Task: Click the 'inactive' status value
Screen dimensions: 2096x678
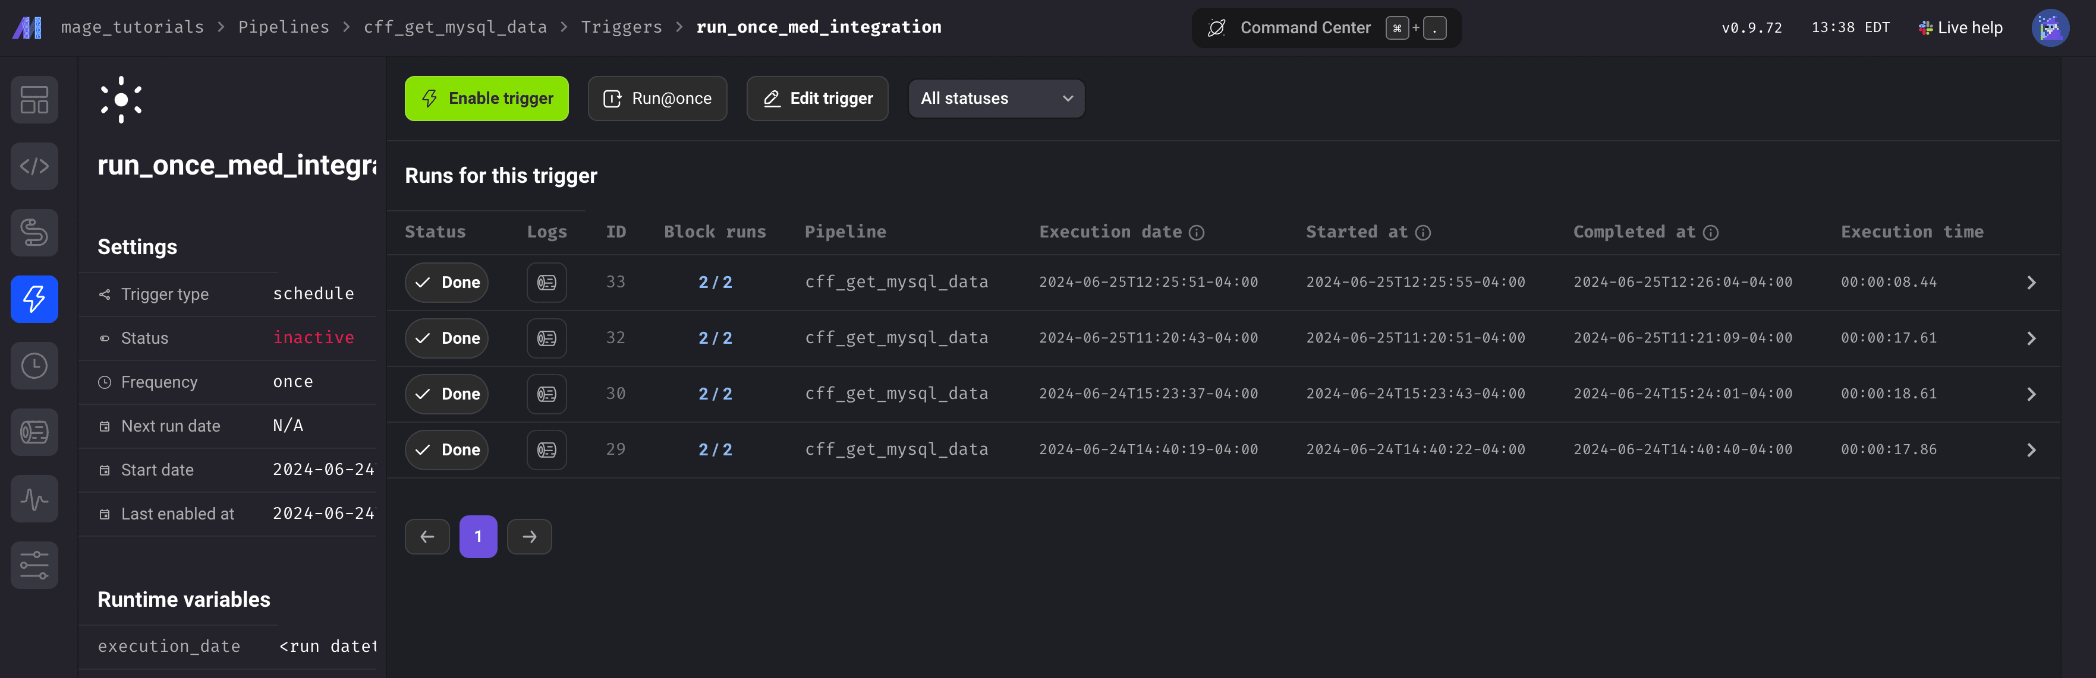Action: pyautogui.click(x=313, y=337)
